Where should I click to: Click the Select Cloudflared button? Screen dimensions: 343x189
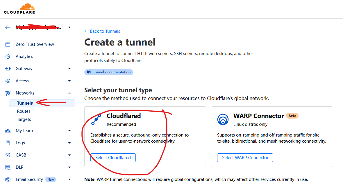pos(113,158)
